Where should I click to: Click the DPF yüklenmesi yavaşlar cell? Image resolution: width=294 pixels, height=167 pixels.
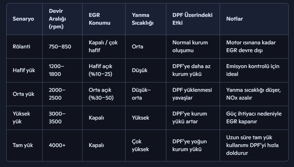(x=192, y=94)
